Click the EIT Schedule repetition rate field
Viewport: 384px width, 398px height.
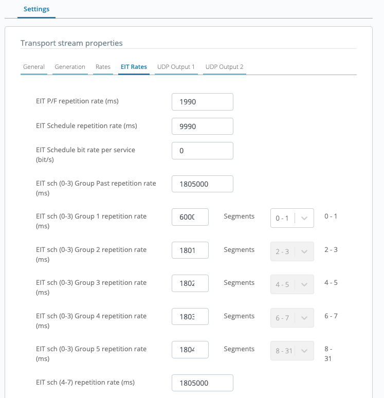coord(202,126)
